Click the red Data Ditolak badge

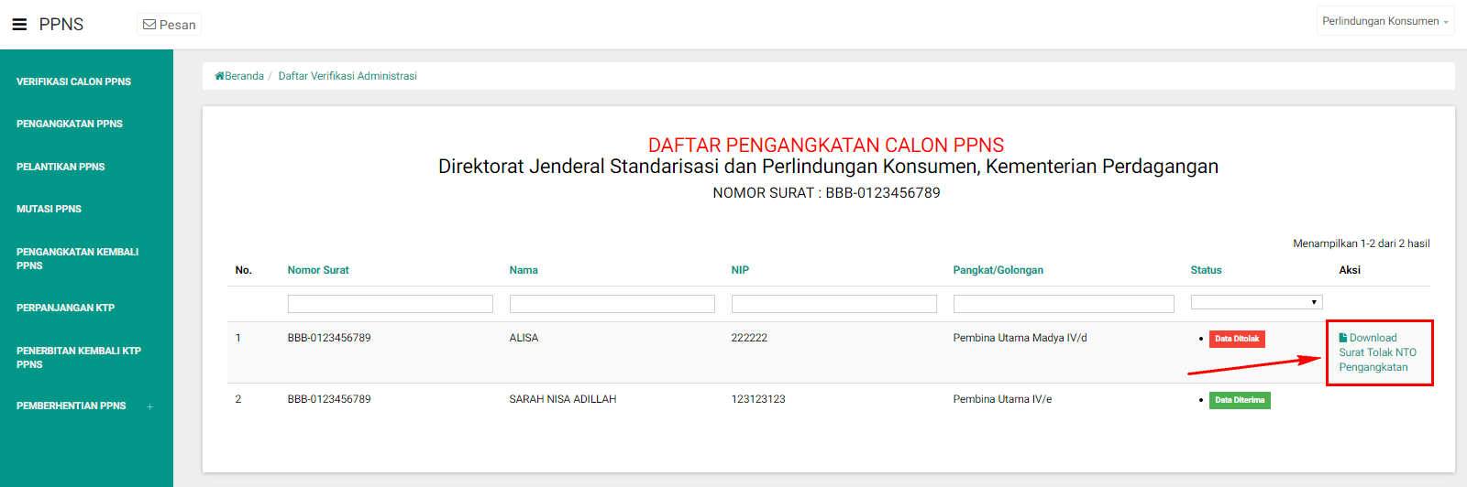(x=1237, y=339)
